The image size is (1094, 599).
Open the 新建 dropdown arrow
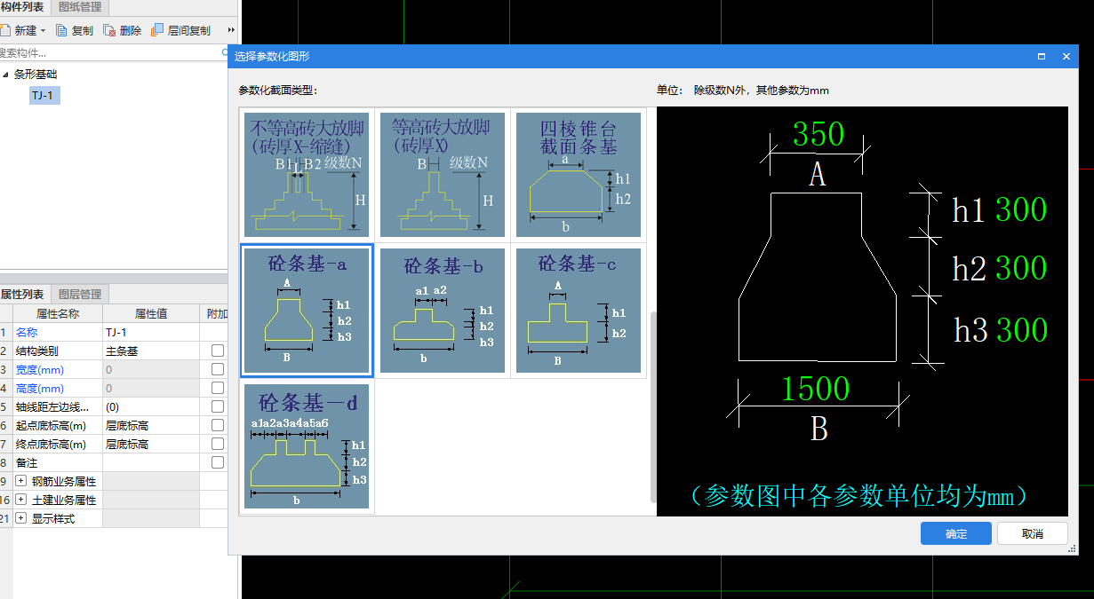coord(43,31)
